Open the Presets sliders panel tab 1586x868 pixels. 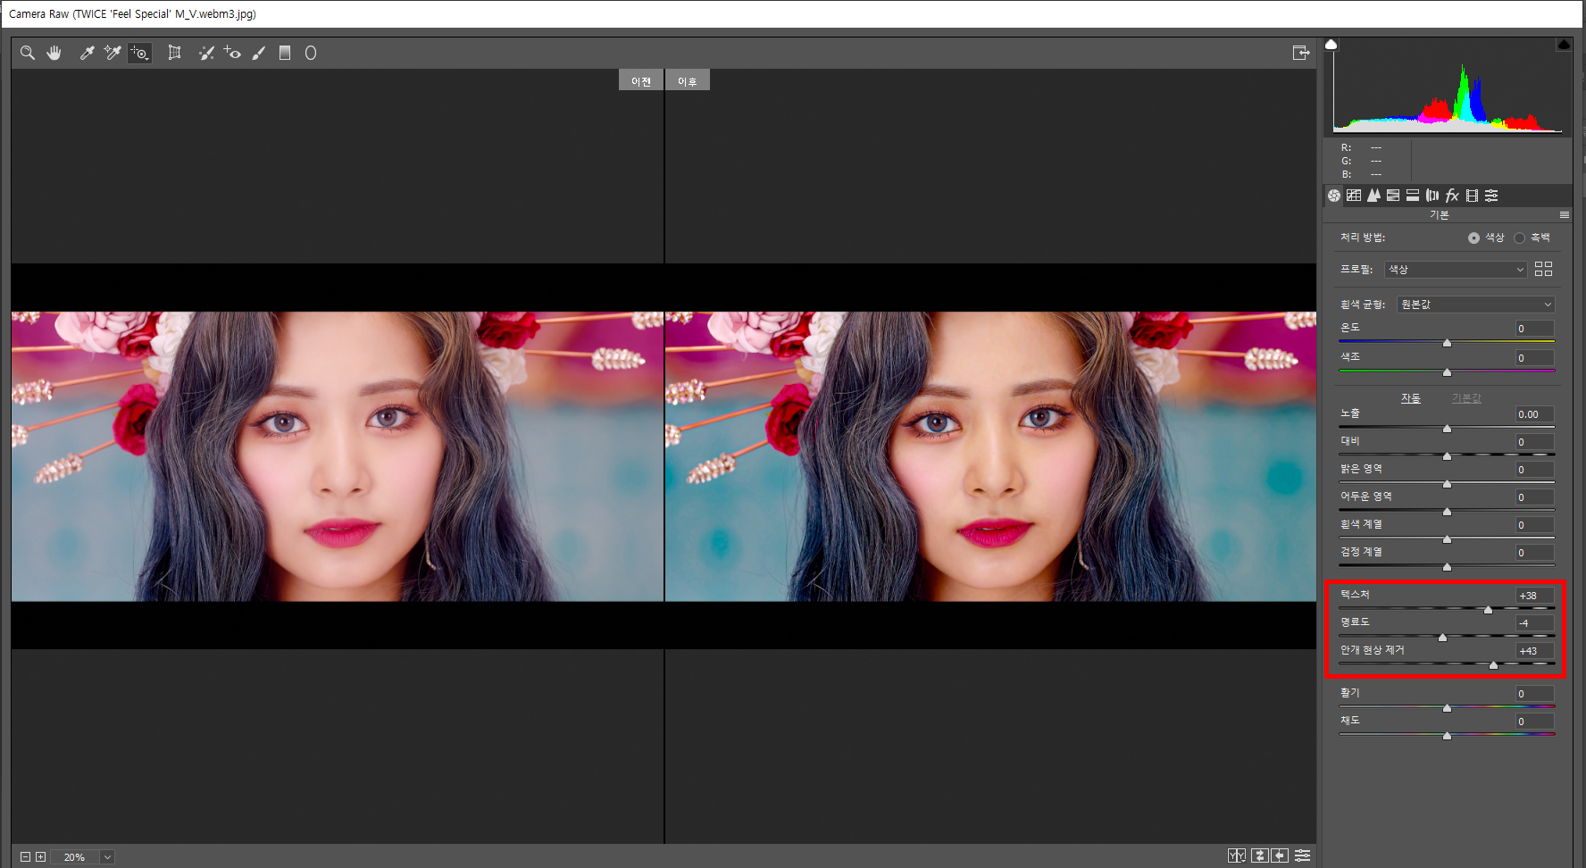coord(1491,196)
